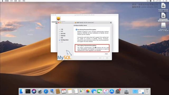Select Use Legacy Password Encryption radio button
Screen dimensions: 169x95
point(76,46)
